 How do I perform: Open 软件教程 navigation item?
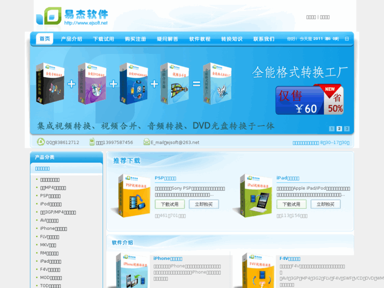pyautogui.click(x=200, y=39)
